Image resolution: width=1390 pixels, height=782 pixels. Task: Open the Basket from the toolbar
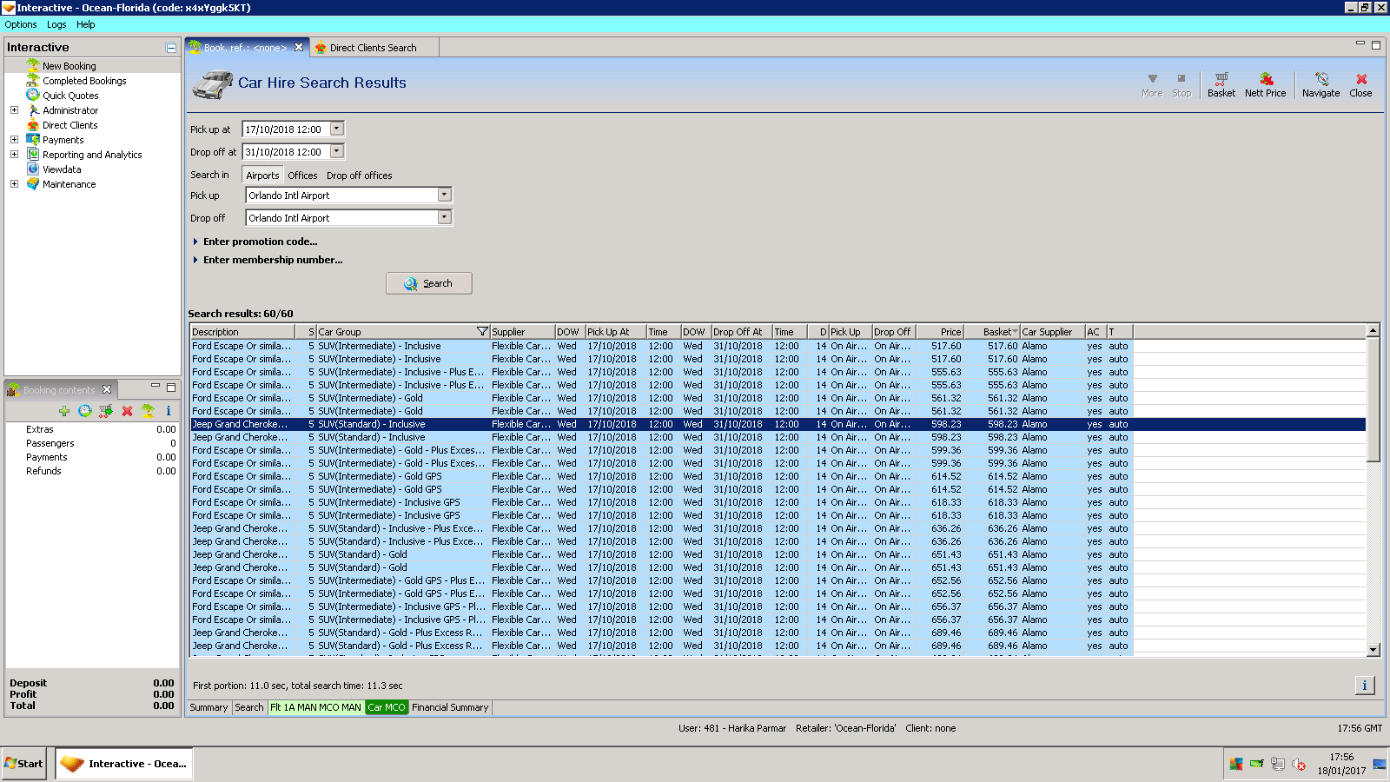point(1221,84)
